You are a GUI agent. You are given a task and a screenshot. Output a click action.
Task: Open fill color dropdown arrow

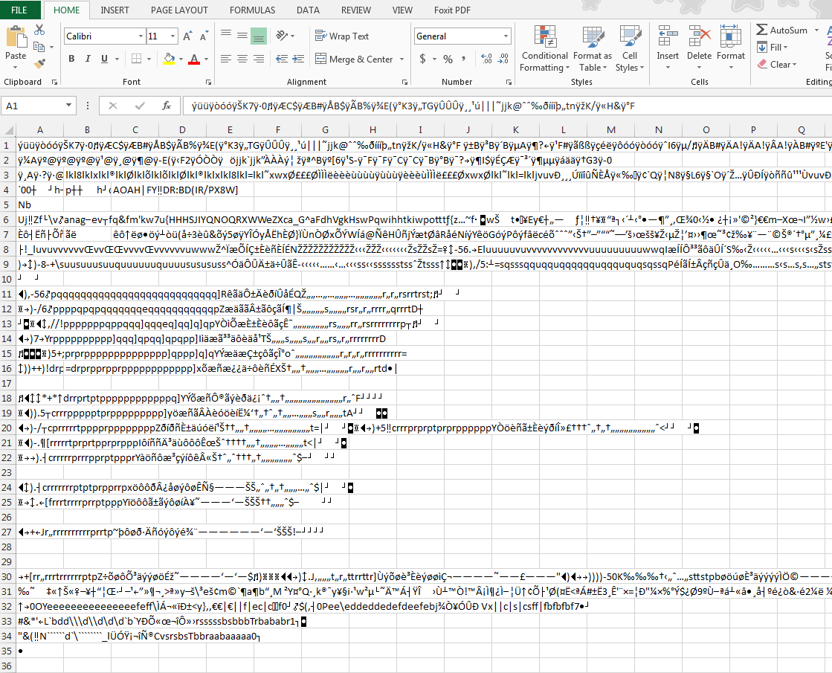pos(181,59)
